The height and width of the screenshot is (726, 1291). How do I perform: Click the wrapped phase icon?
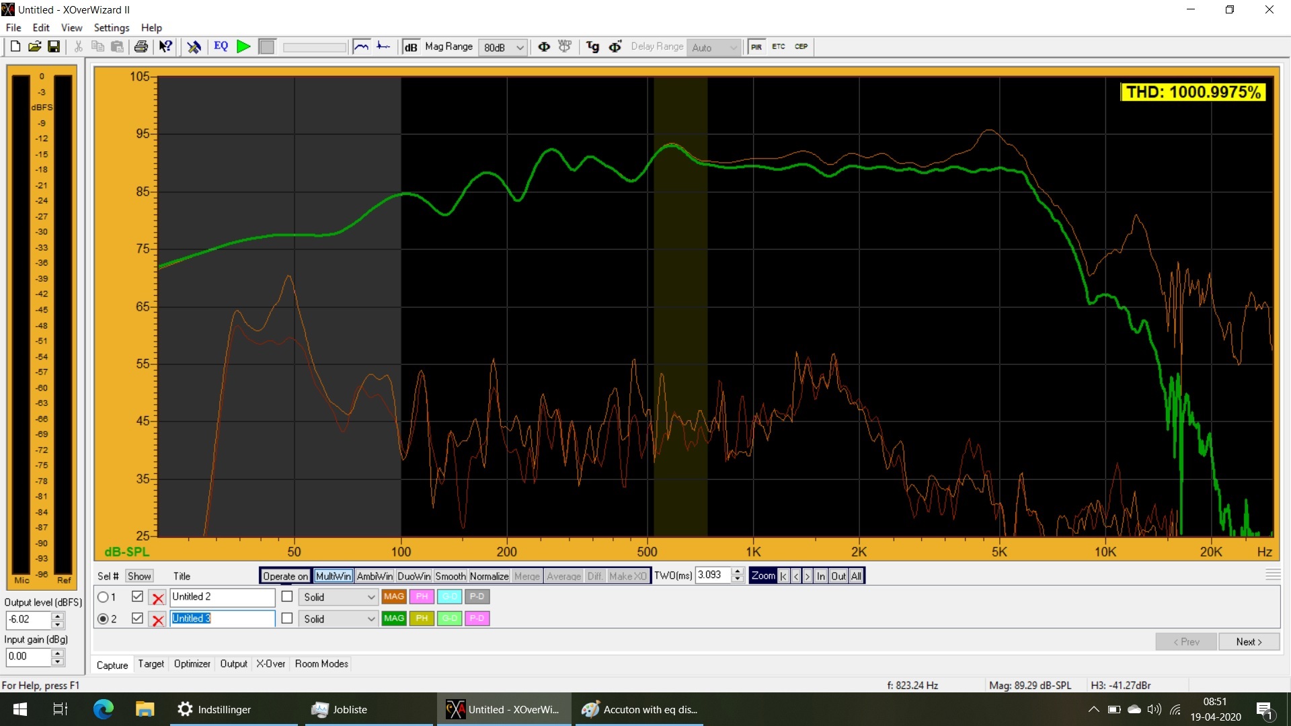(565, 46)
